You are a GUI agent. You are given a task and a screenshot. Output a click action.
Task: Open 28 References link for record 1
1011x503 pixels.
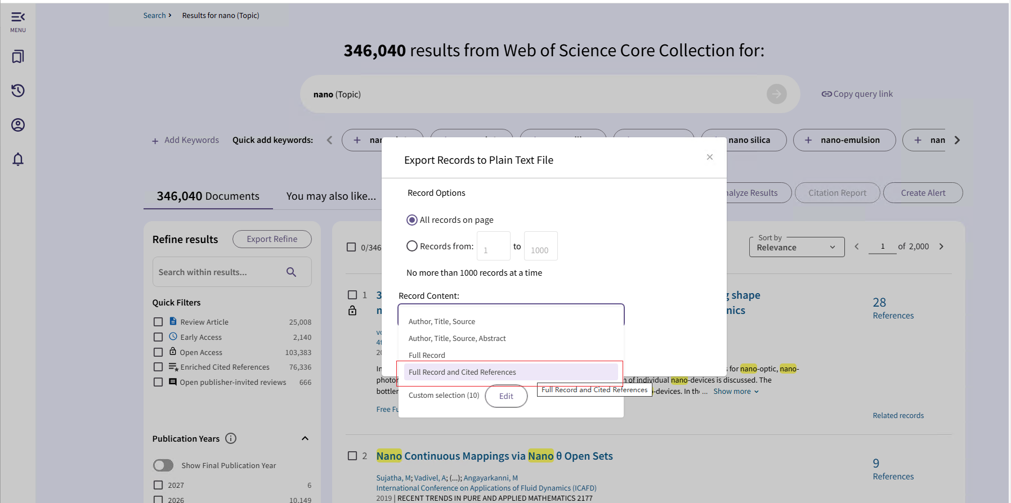(893, 308)
